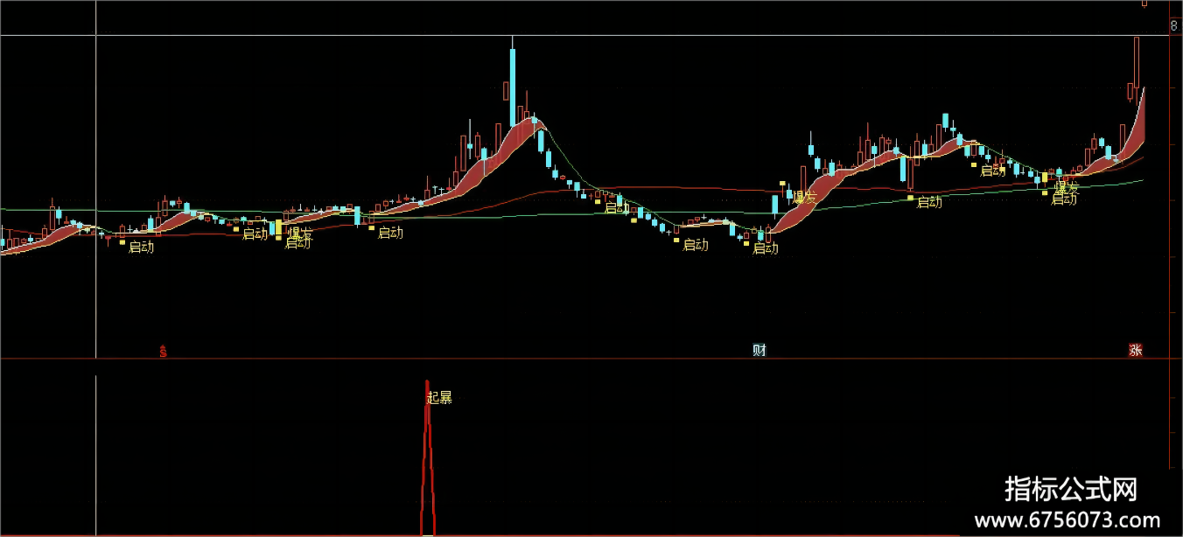Click the 指标公式网 watermark text

pyautogui.click(x=1071, y=488)
